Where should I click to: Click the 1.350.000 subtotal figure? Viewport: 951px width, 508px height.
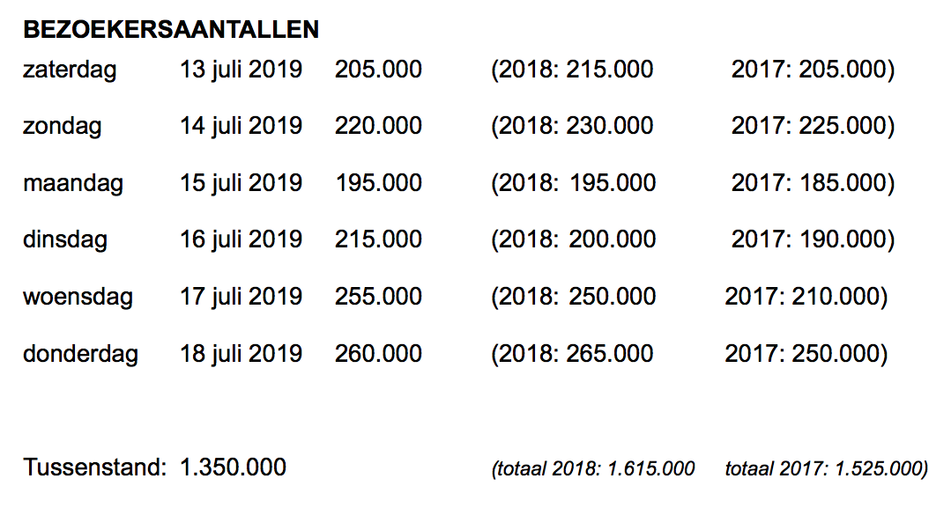[x=233, y=468]
